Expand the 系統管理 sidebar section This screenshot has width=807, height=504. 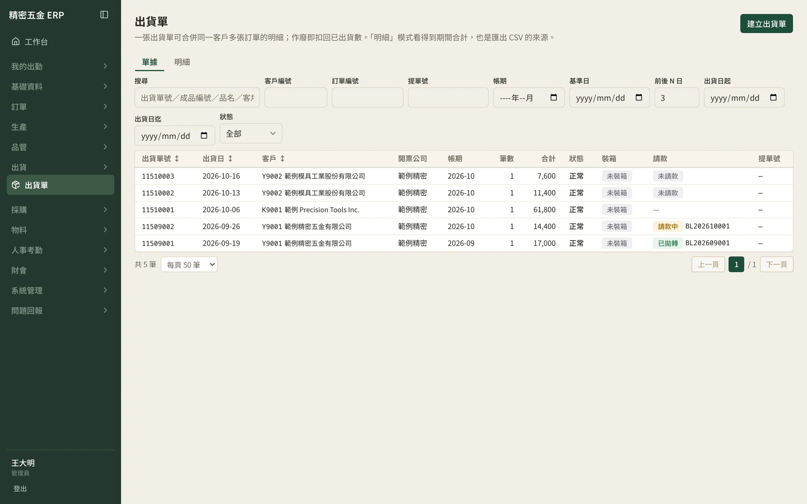tap(61, 290)
